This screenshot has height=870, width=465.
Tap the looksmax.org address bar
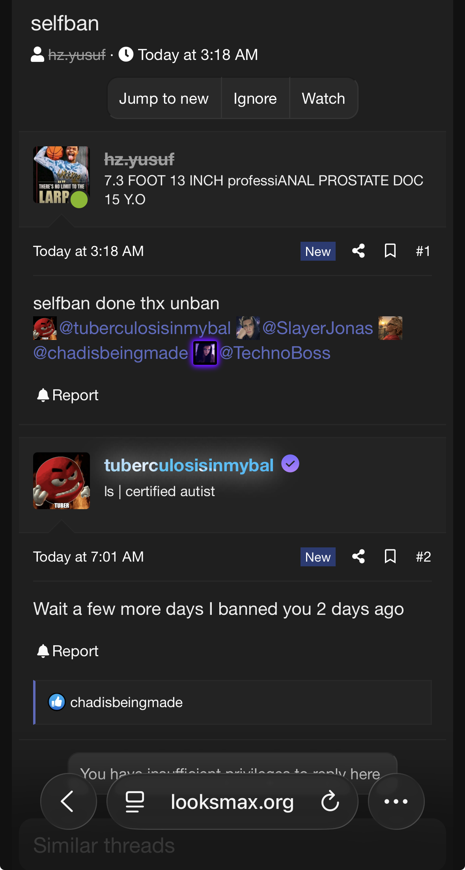point(232,801)
